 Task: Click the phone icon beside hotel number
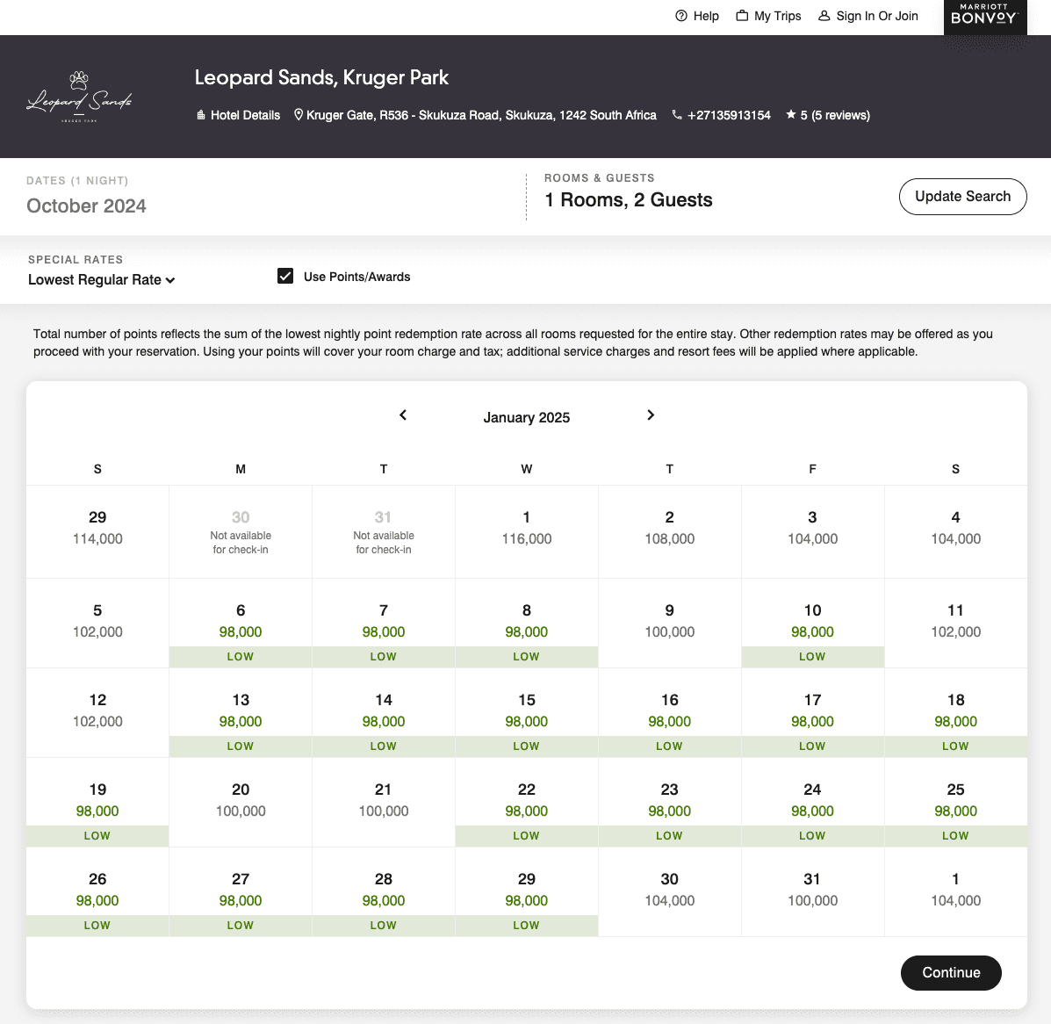(x=677, y=115)
